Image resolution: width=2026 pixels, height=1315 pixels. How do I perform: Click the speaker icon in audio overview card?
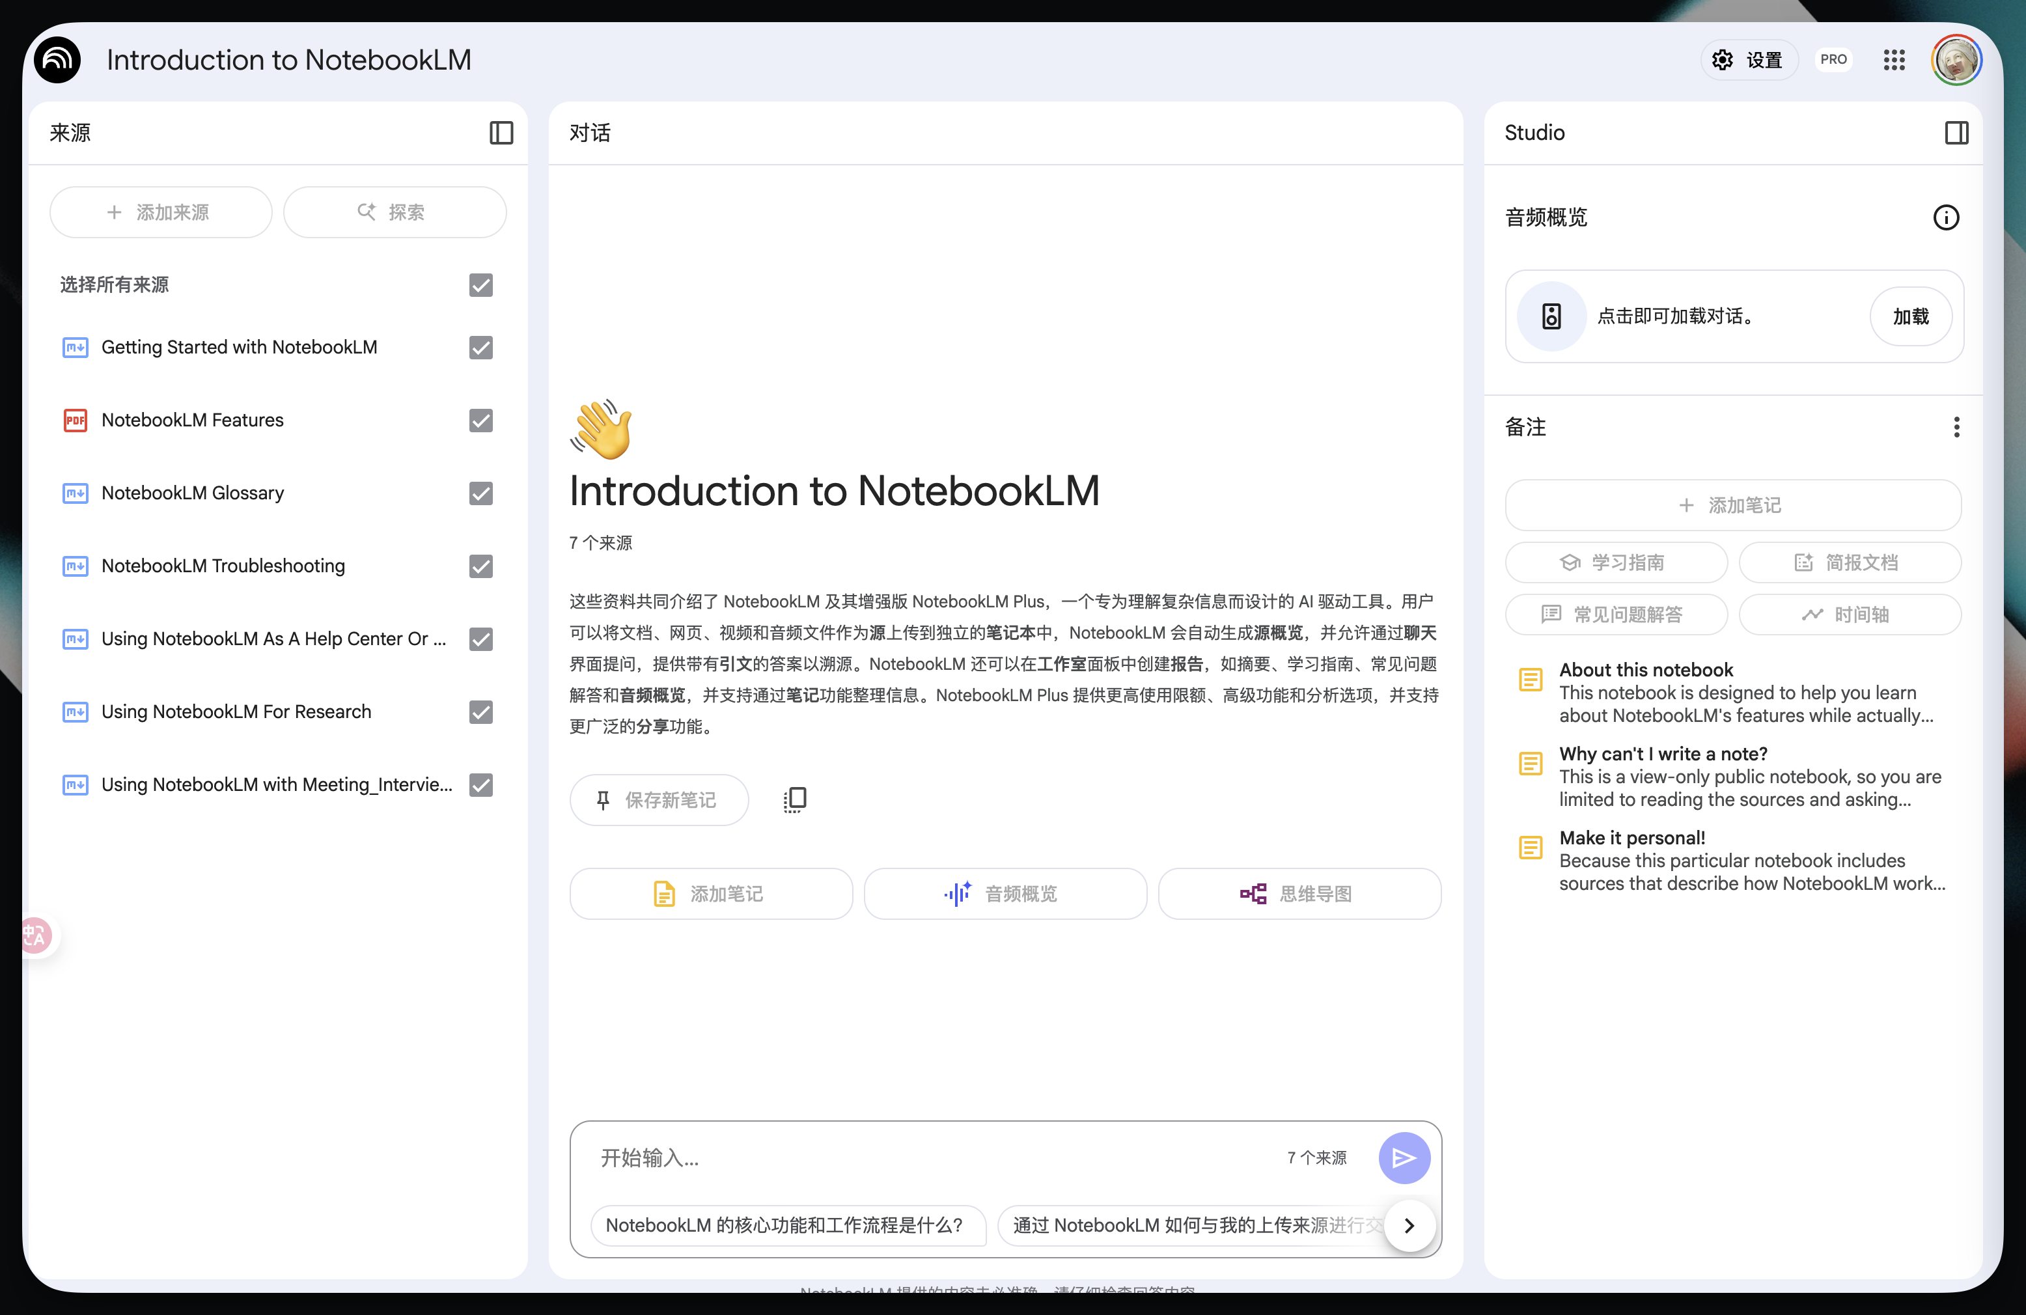coord(1551,316)
